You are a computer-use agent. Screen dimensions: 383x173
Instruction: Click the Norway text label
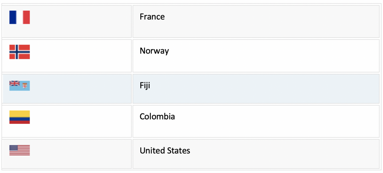tap(154, 51)
